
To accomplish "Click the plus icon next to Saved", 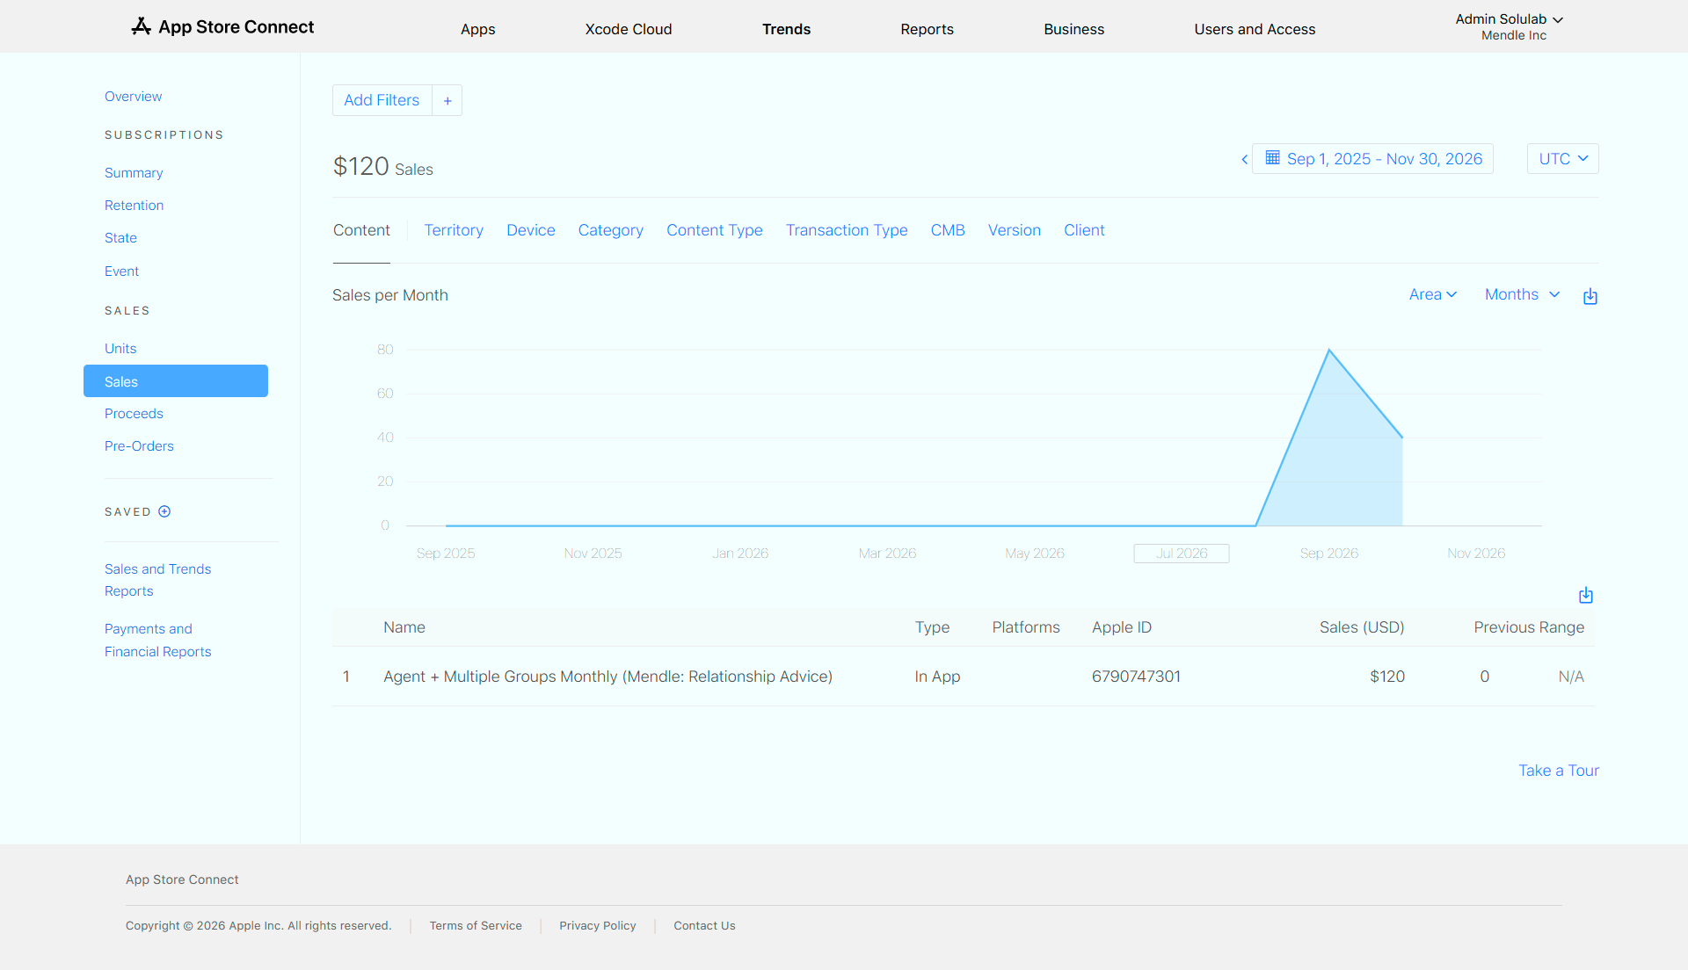I will (x=164, y=511).
